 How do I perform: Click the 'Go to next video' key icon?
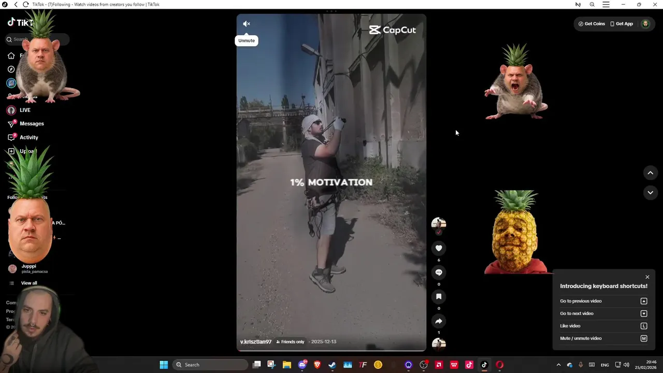click(x=644, y=313)
